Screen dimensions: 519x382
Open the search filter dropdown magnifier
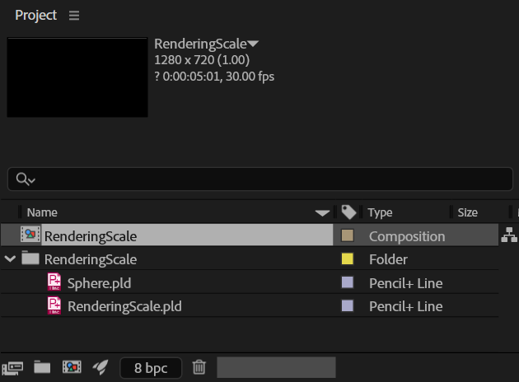click(26, 179)
